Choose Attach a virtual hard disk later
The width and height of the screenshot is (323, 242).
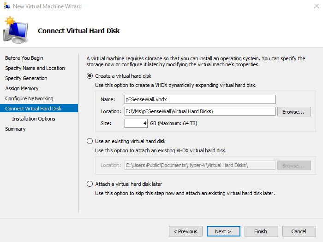pyautogui.click(x=90, y=184)
